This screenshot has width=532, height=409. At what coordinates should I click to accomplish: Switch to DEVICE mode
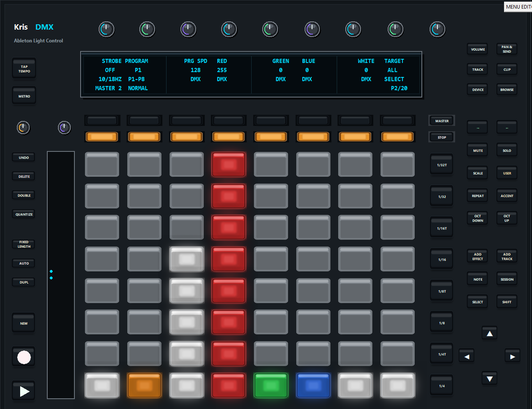click(478, 90)
